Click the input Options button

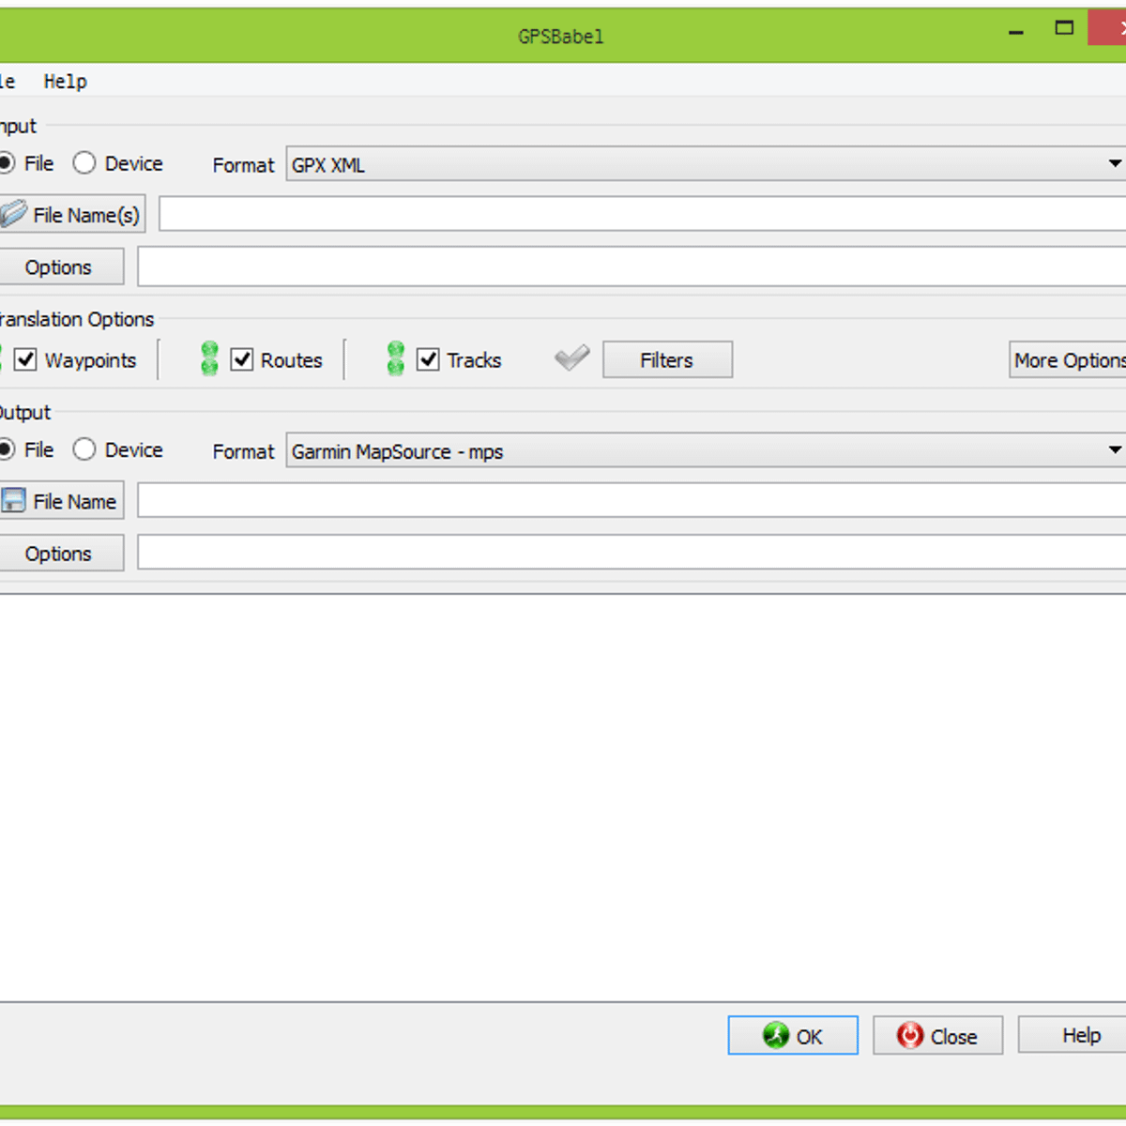61,266
